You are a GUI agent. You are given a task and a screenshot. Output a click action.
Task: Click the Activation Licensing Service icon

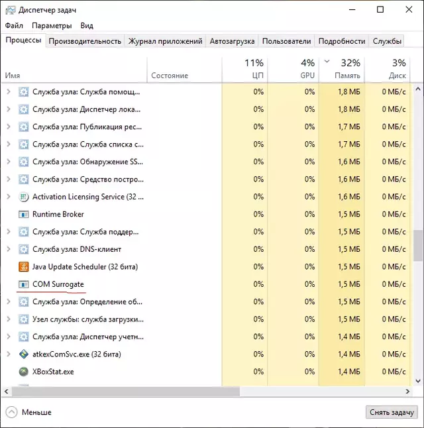click(x=24, y=197)
